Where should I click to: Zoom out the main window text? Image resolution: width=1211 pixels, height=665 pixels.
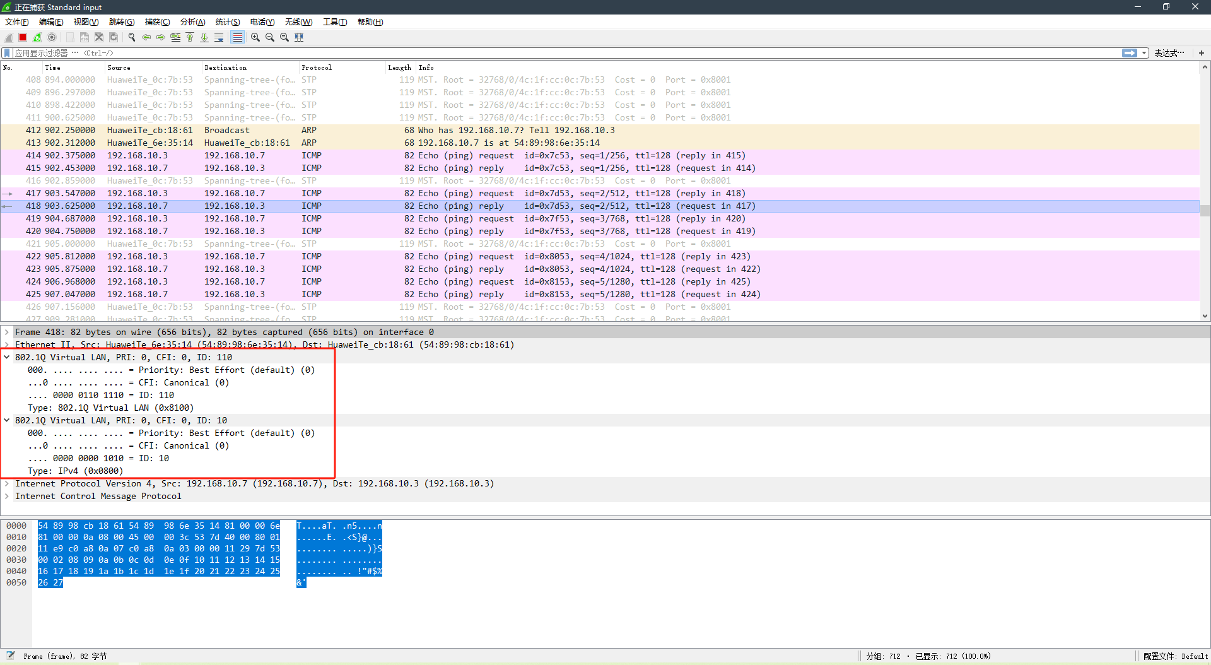[270, 37]
